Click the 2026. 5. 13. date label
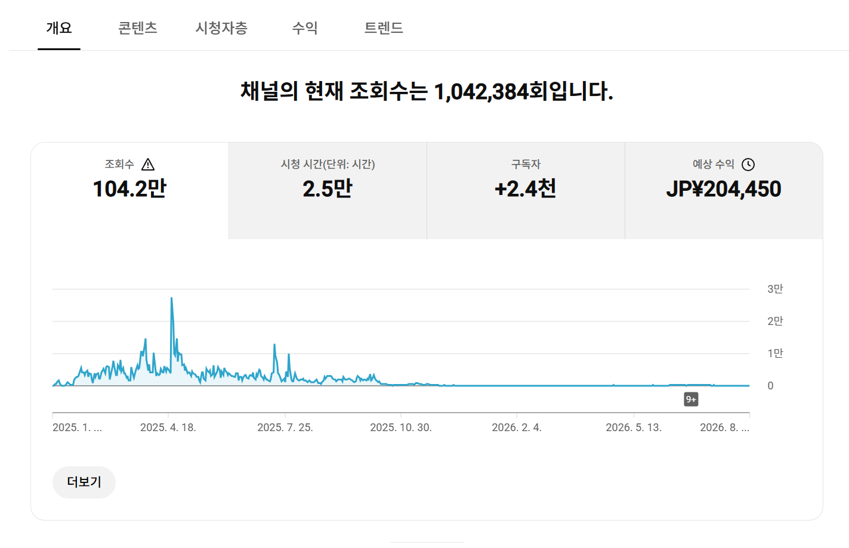Image resolution: width=849 pixels, height=548 pixels. [634, 428]
